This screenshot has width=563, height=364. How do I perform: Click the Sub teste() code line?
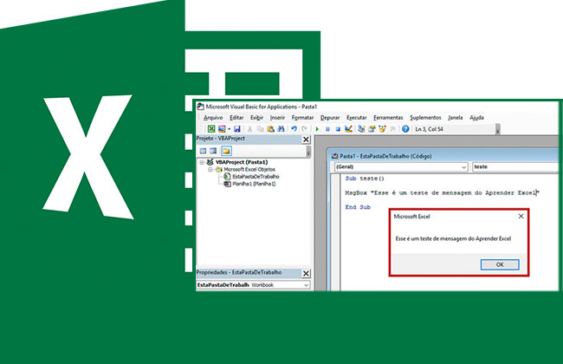(365, 179)
